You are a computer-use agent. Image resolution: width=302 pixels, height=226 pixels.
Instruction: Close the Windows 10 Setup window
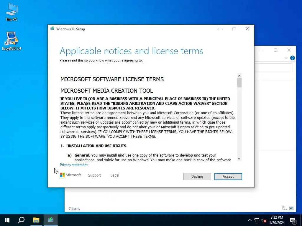[x=247, y=29]
